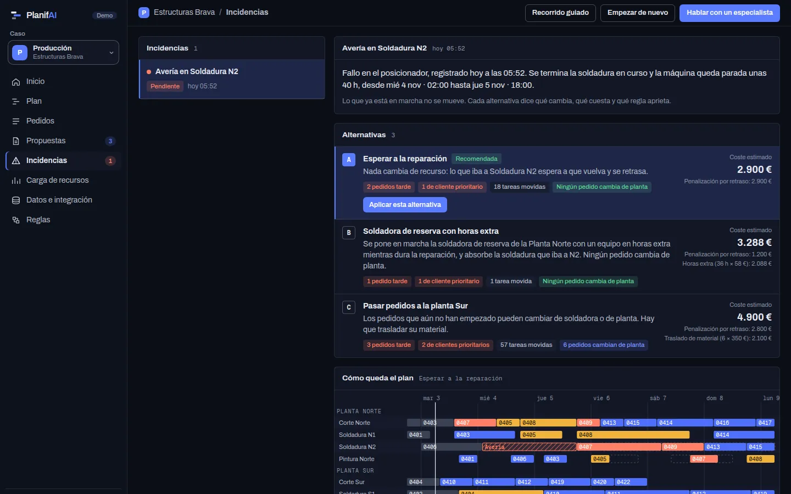Go to Estructuras Brava in breadcrumb
791x494 pixels.
(184, 12)
